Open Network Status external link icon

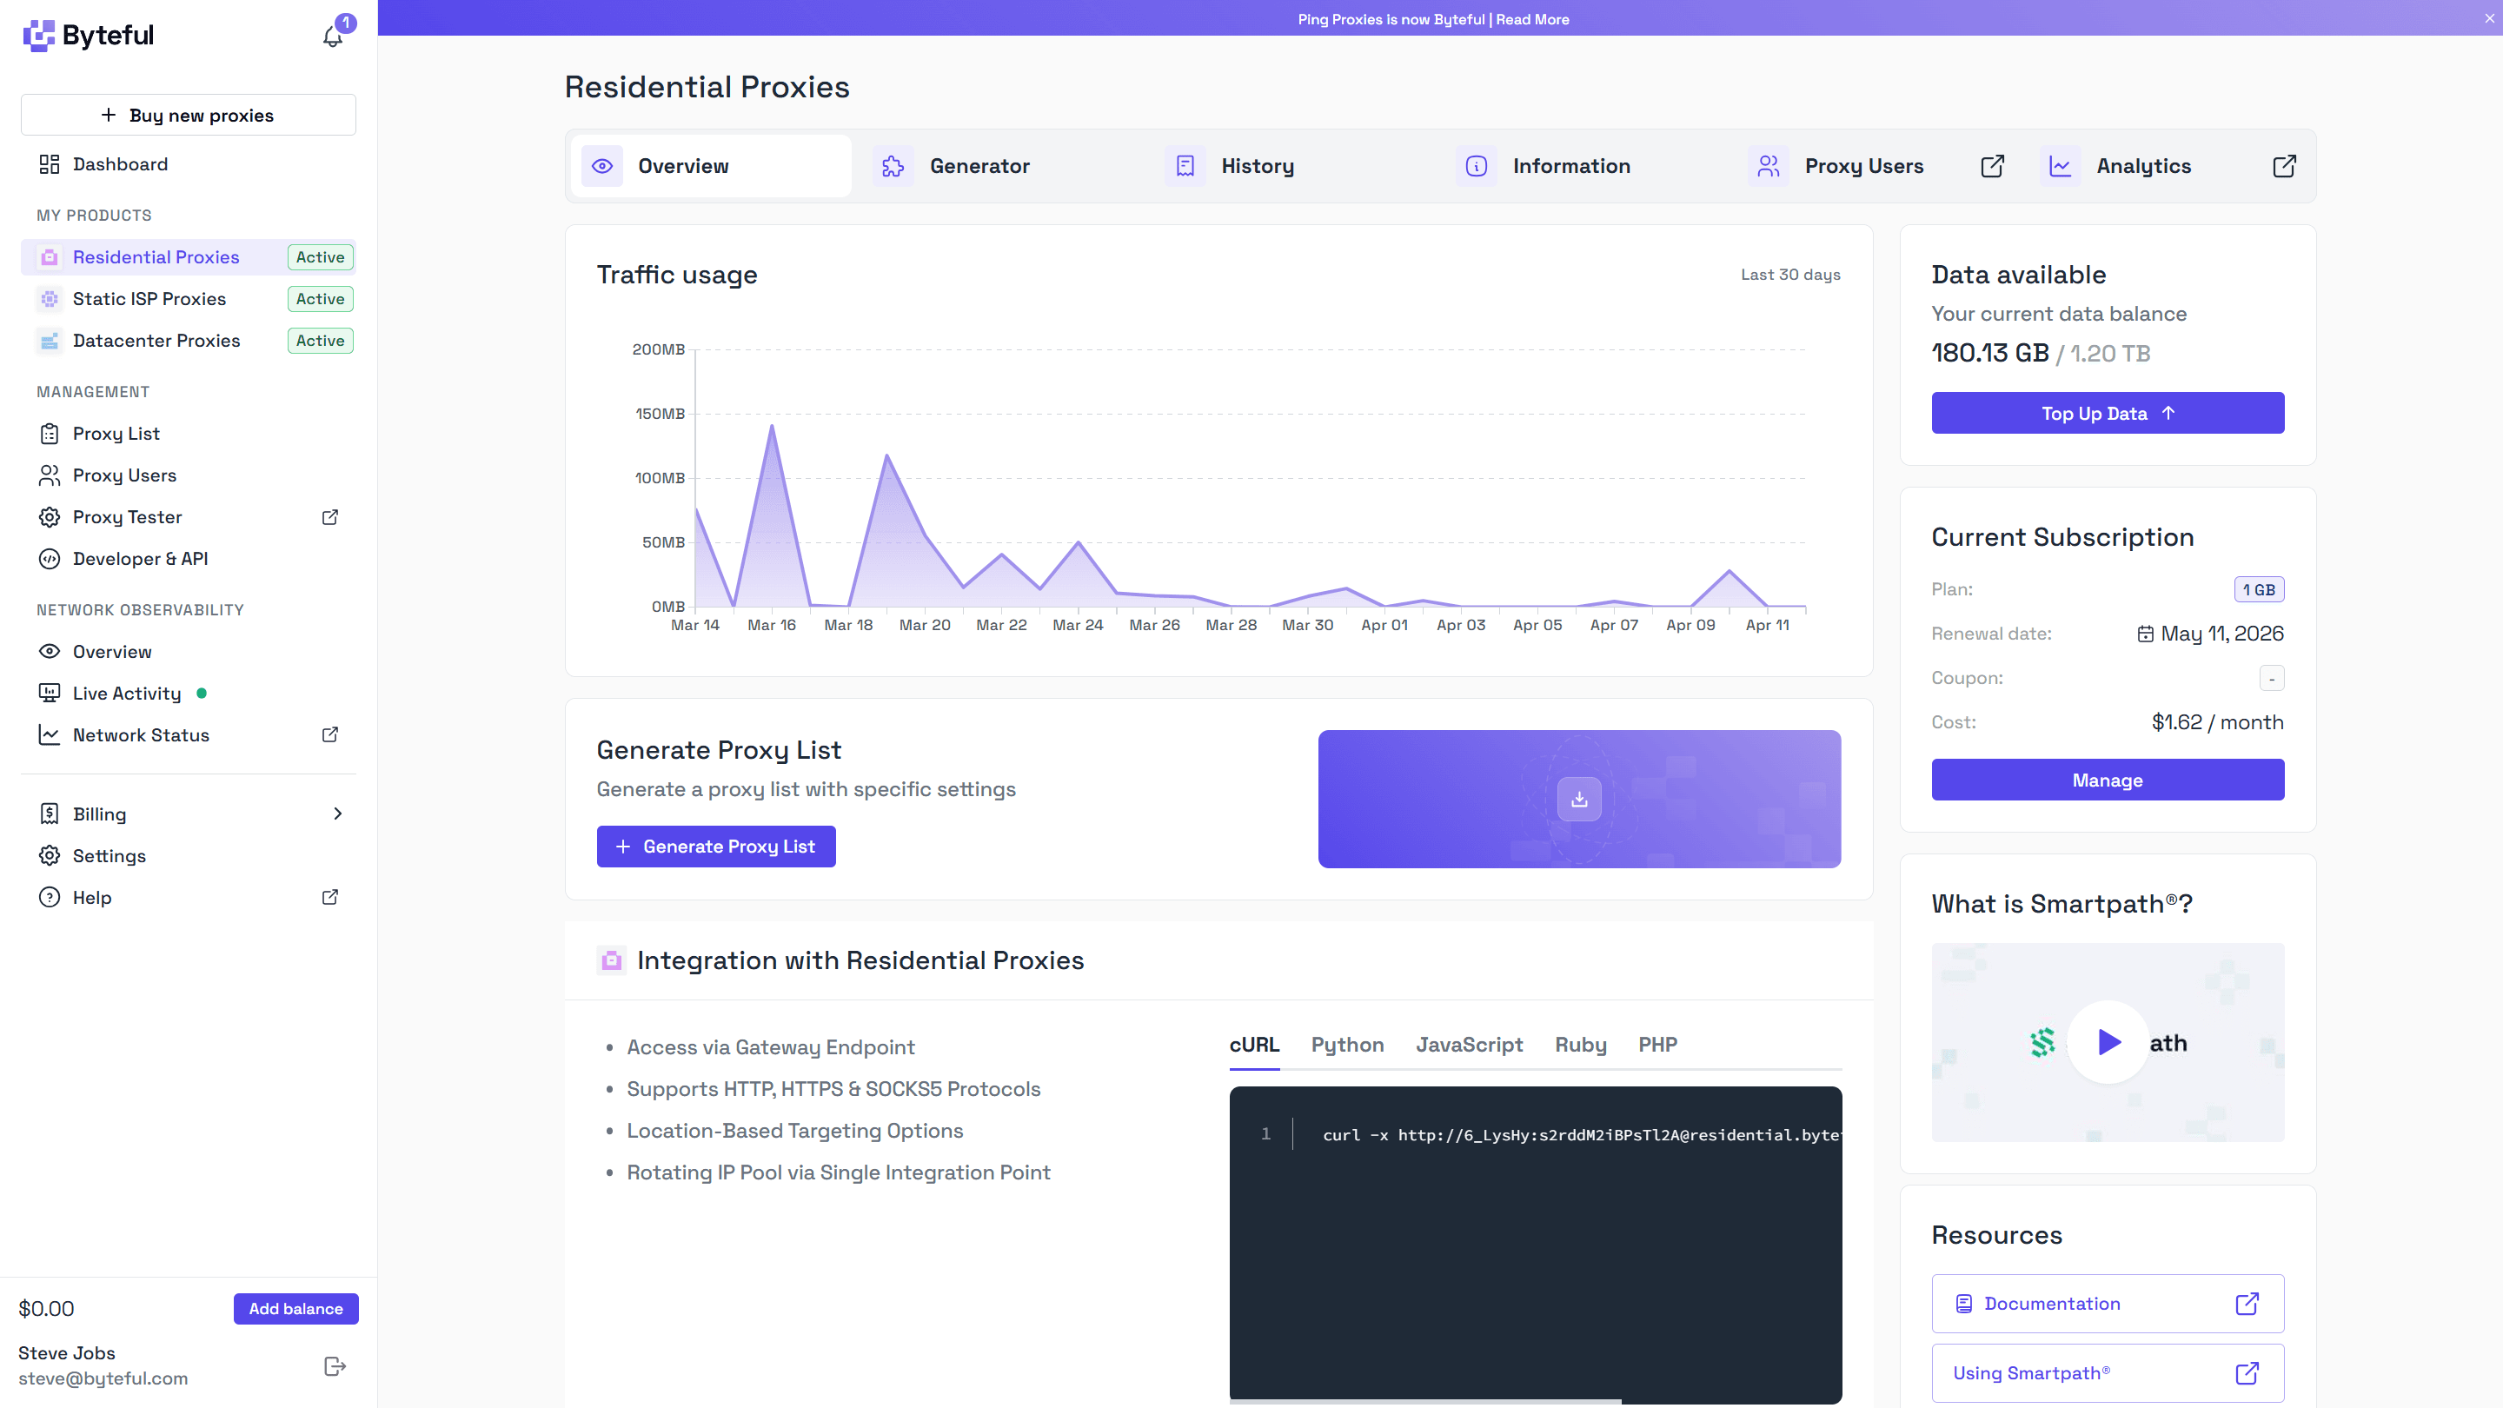click(x=330, y=734)
